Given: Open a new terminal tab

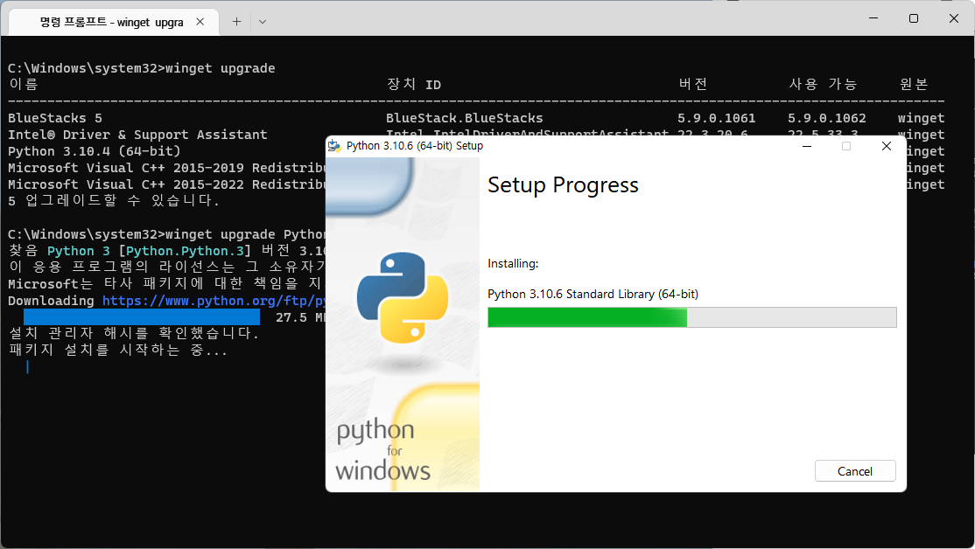Looking at the screenshot, I should (236, 22).
